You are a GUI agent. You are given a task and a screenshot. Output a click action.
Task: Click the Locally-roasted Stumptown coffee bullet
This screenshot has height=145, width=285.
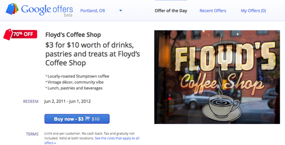77,76
